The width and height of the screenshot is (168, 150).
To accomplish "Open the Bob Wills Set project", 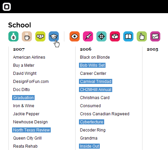I will 92,65.
